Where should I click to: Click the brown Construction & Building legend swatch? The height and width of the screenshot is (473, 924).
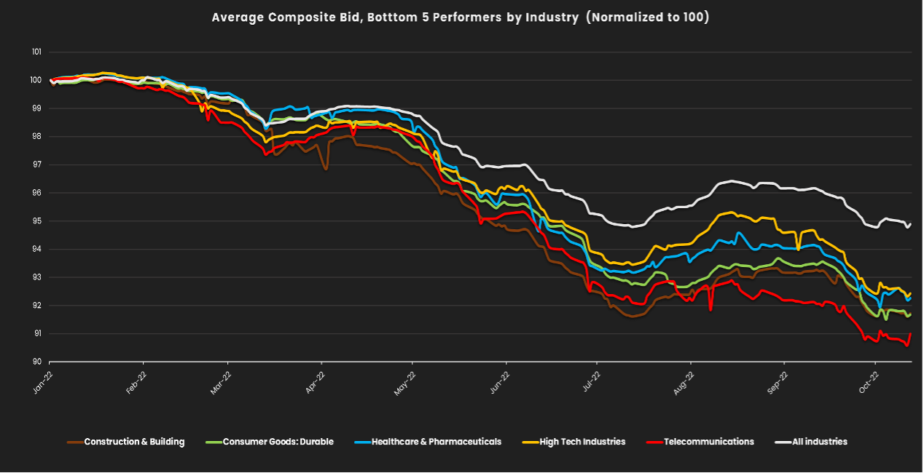[x=74, y=442]
